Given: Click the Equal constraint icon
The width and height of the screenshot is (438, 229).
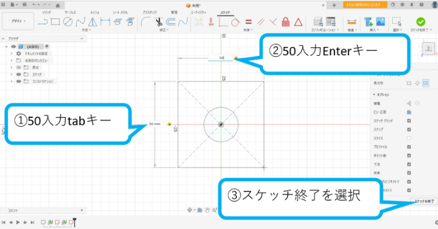Looking at the screenshot, I should pyautogui.click(x=248, y=21).
